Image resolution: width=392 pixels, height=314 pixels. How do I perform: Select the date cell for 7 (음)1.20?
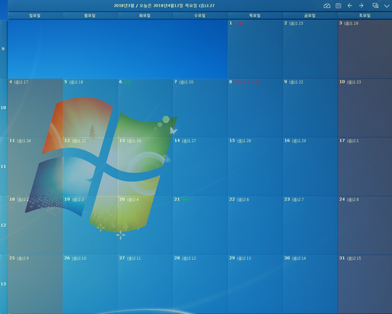pos(200,108)
